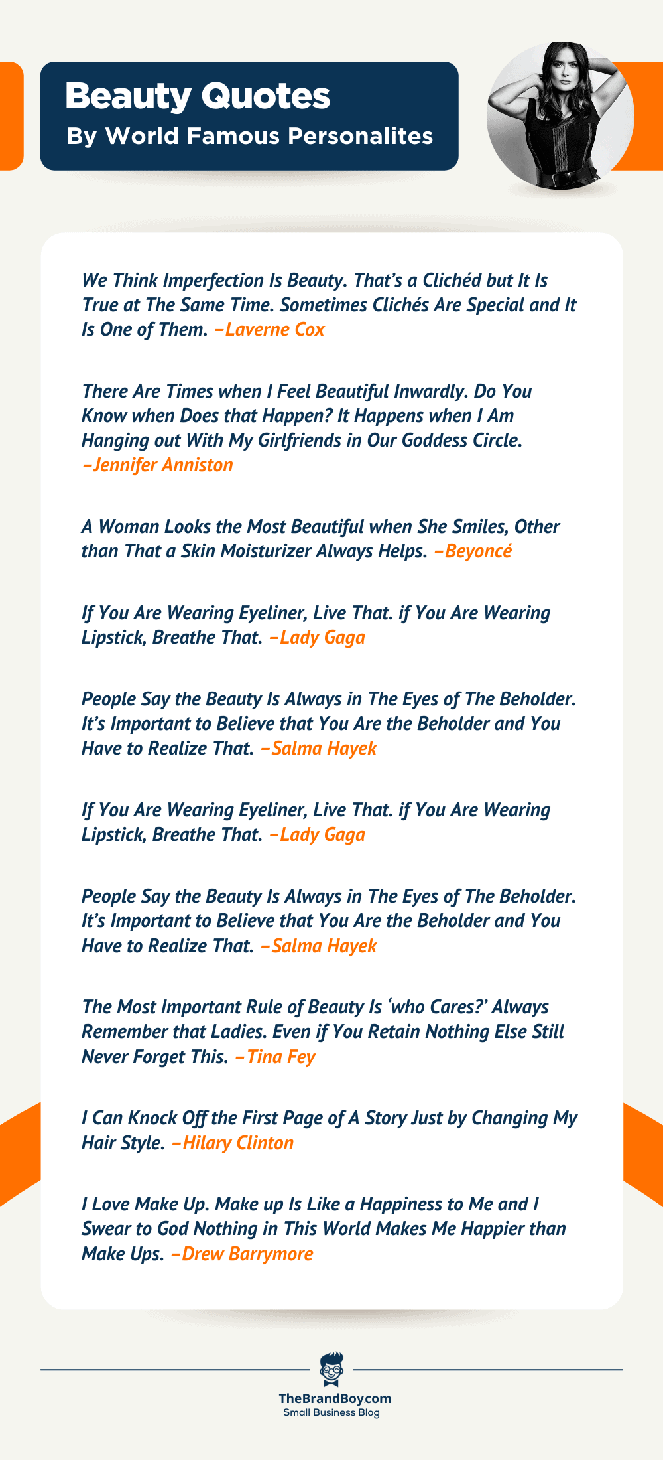Viewport: 663px width, 1460px height.
Task: Click the orange triangle on right edge
Action: [x=643, y=1155]
